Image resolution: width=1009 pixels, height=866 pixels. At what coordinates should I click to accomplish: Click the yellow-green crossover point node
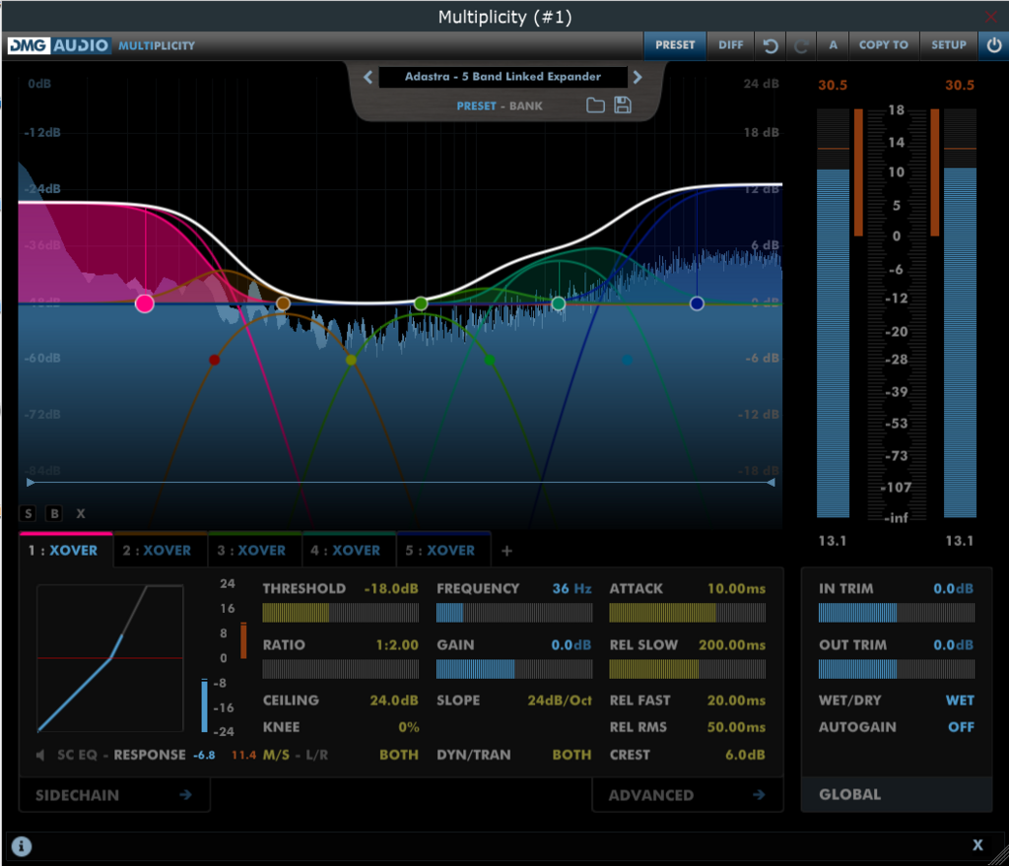pyautogui.click(x=351, y=360)
